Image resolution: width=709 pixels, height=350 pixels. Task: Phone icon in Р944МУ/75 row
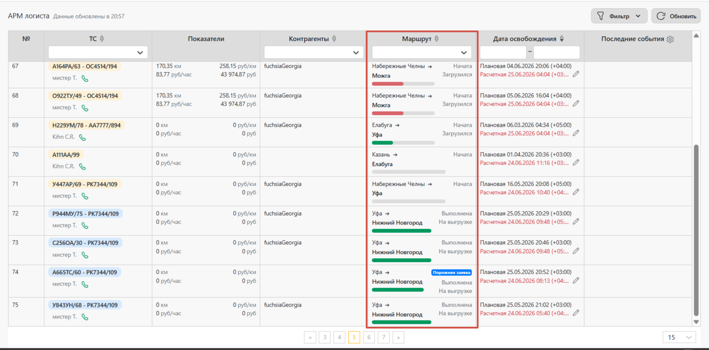[x=85, y=226]
